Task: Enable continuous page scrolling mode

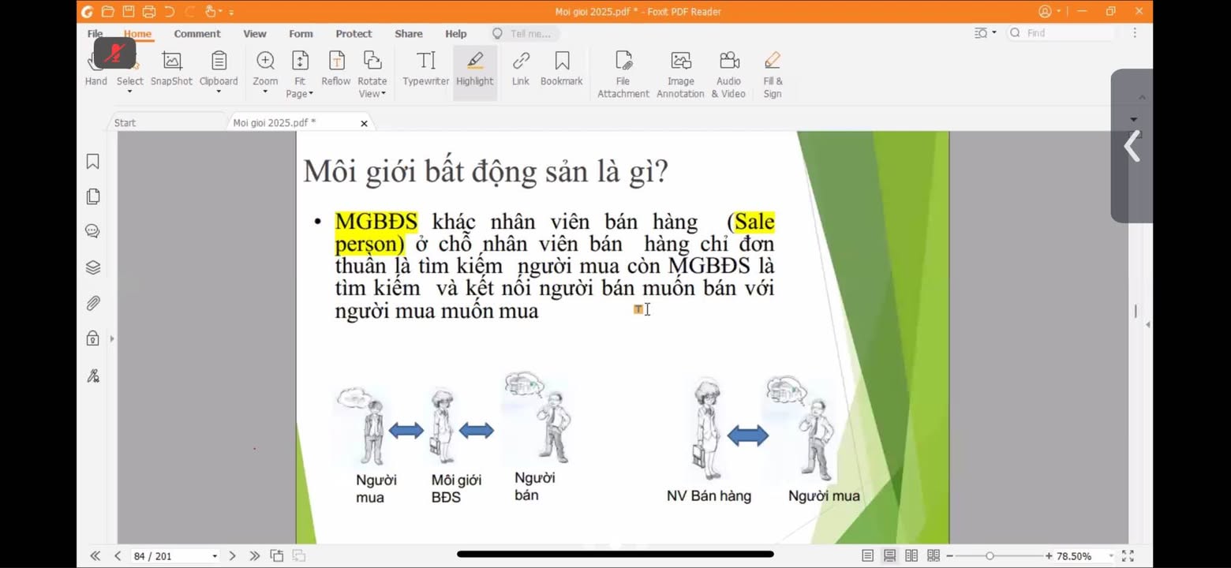Action: pos(889,555)
